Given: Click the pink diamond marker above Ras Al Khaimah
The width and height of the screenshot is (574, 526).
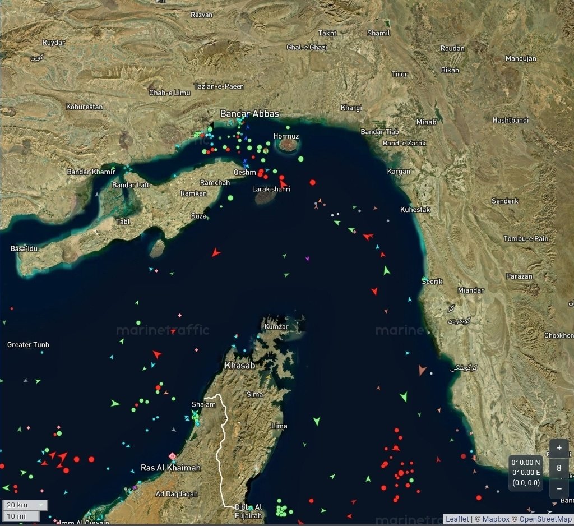Looking at the screenshot, I should pos(173,456).
